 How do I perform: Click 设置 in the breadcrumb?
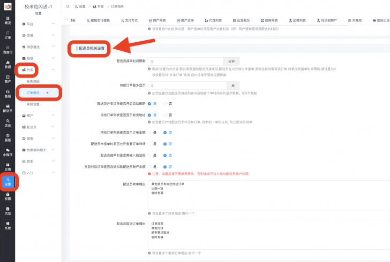pyautogui.click(x=80, y=6)
